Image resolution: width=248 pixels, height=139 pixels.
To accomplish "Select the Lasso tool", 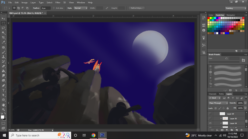I will point(3,28).
